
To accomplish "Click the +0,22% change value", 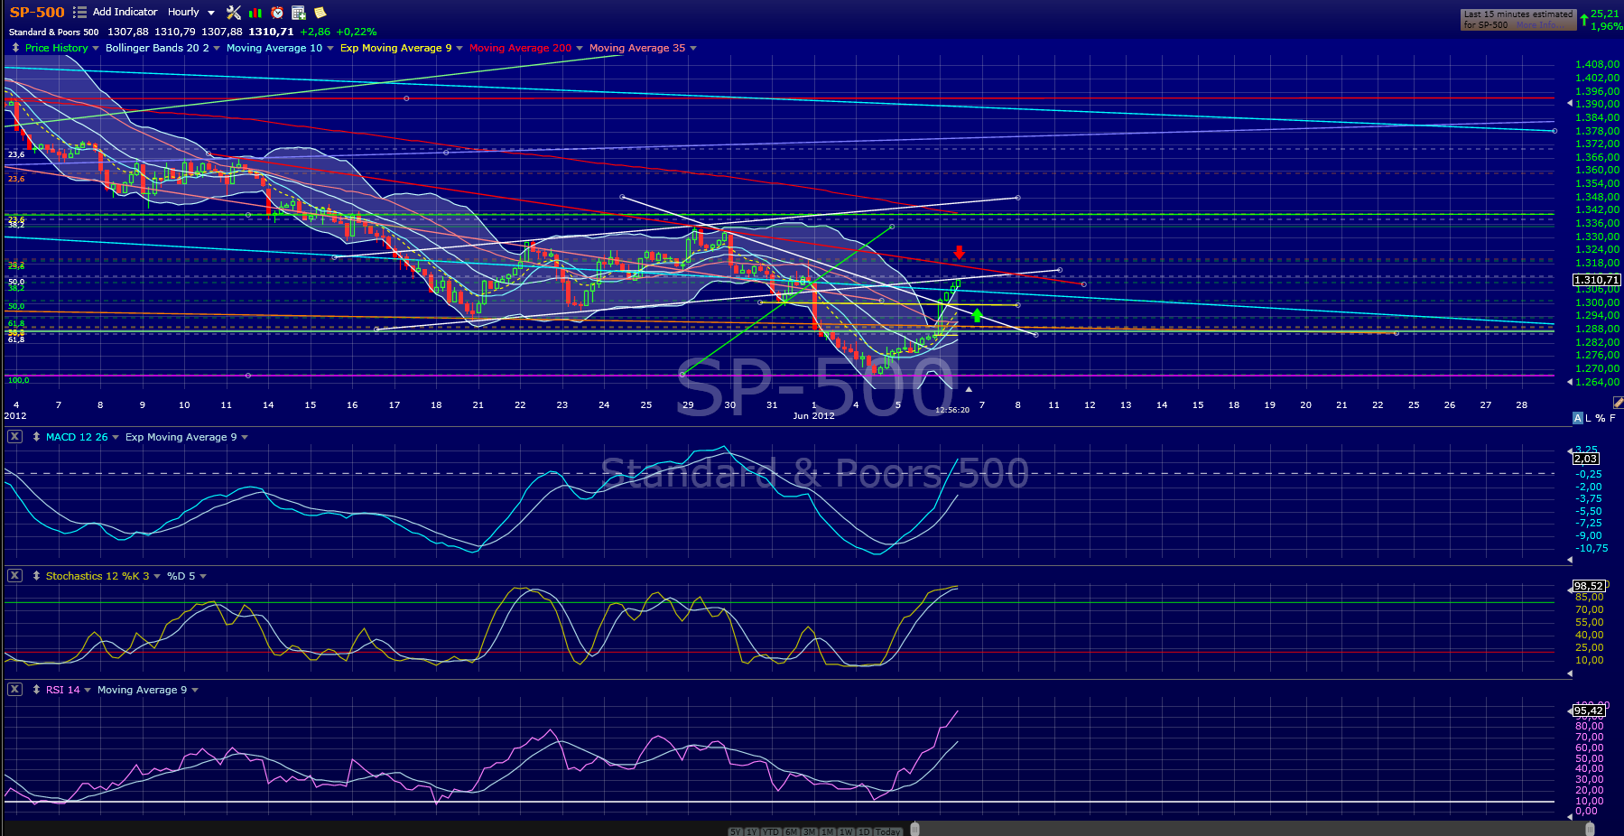I will tap(357, 32).
